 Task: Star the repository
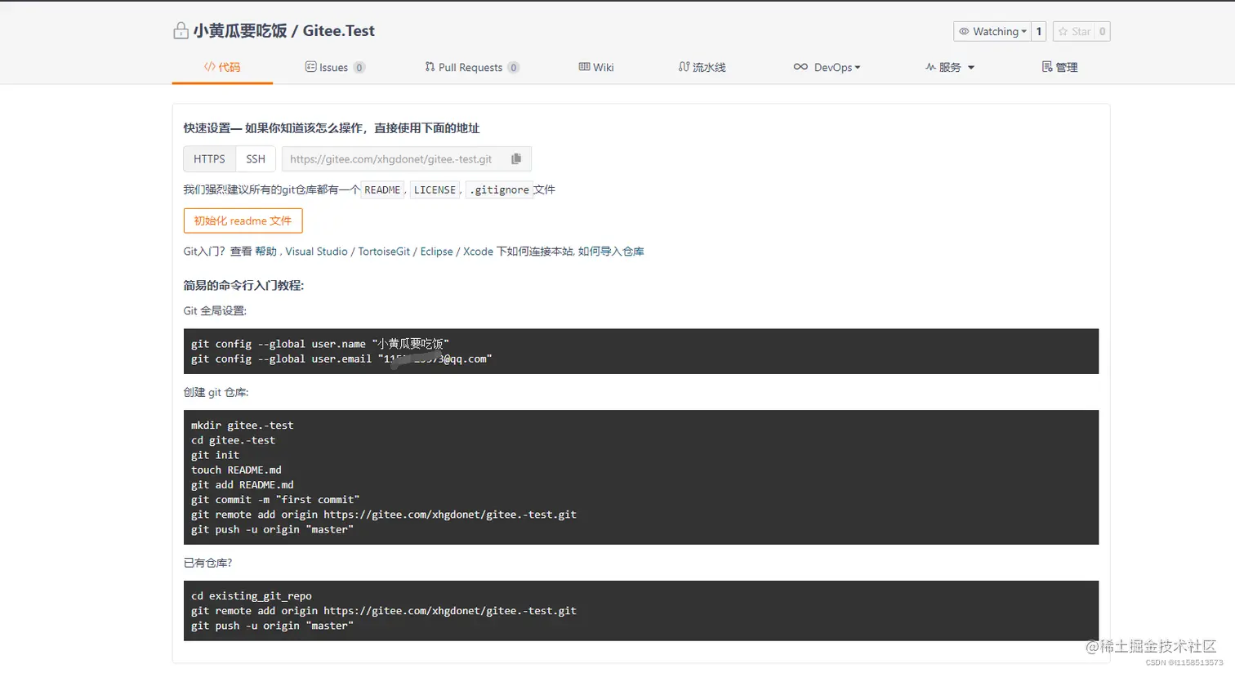(x=1074, y=31)
